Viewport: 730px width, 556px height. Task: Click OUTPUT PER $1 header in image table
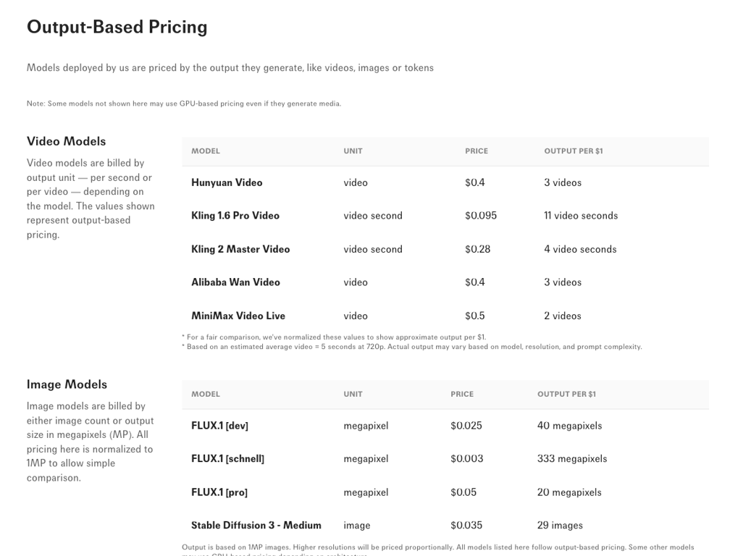566,395
